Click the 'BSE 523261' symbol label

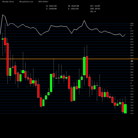pos(43,2)
